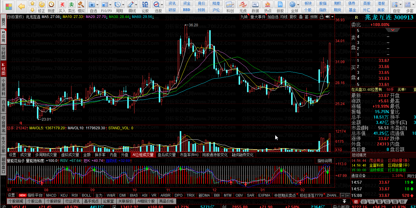Open the 模拟 simulated trading gavel icon
The width and height of the screenshot is (416, 208).
tap(81, 7)
